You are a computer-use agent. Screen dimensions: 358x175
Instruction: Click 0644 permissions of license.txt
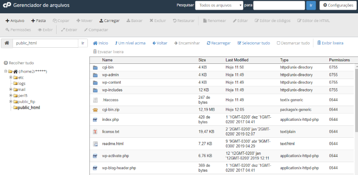click(x=333, y=132)
